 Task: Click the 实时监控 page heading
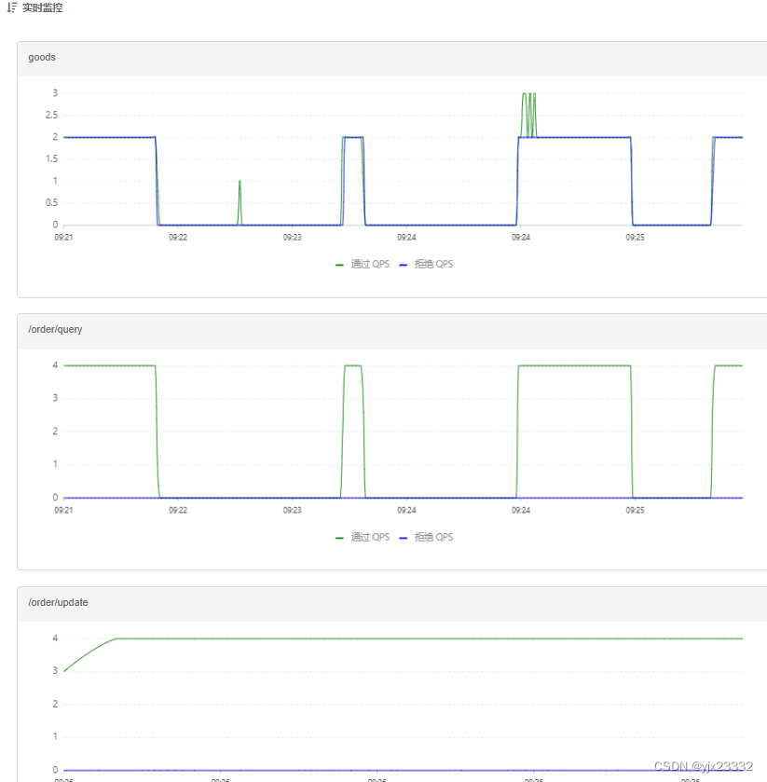42,7
